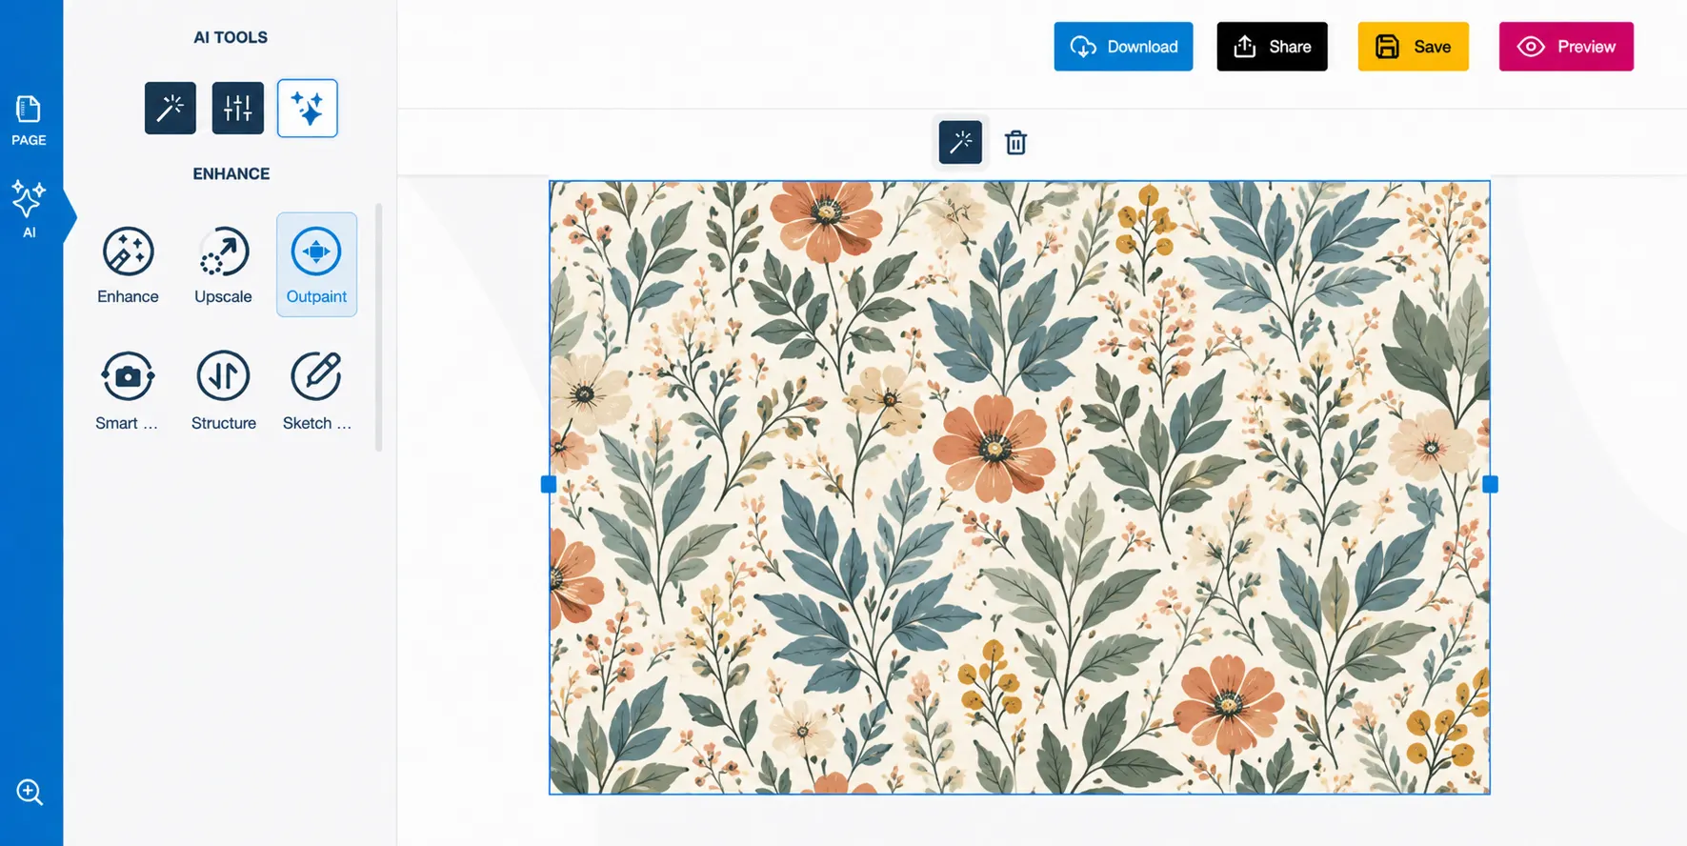Click the right resize handle of image
This screenshot has height=846, width=1687.
point(1491,485)
